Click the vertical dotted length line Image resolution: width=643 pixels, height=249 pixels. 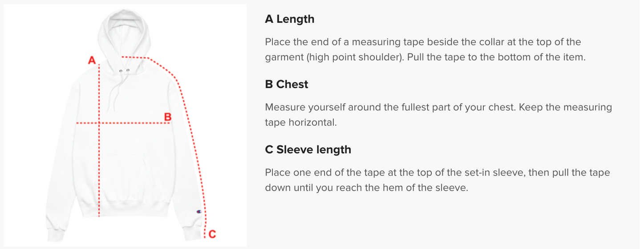point(98,140)
